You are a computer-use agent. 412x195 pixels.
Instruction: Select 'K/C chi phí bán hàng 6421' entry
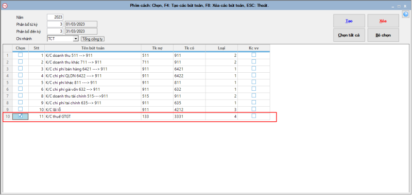(76, 69)
